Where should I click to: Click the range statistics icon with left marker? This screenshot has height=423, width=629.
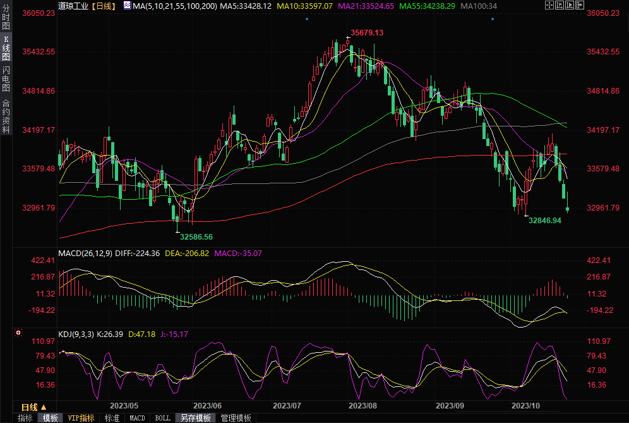560,6
